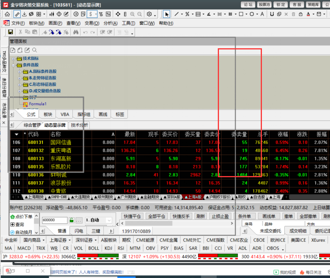Expand the 查询 item in order panel
330x278 pixels.
click(x=12, y=225)
